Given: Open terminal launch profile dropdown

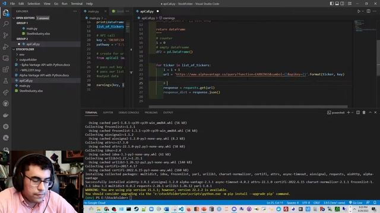Looking at the screenshot, I should coord(352,112).
